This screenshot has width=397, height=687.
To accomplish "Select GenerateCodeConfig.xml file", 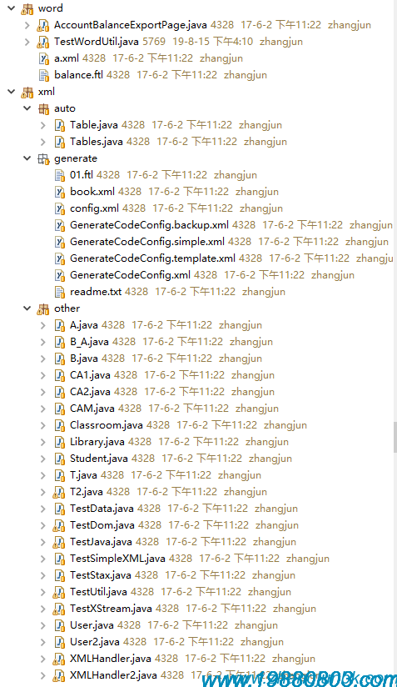I will pos(130,275).
